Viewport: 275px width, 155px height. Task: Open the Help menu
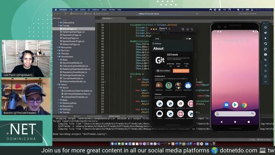click(x=119, y=10)
